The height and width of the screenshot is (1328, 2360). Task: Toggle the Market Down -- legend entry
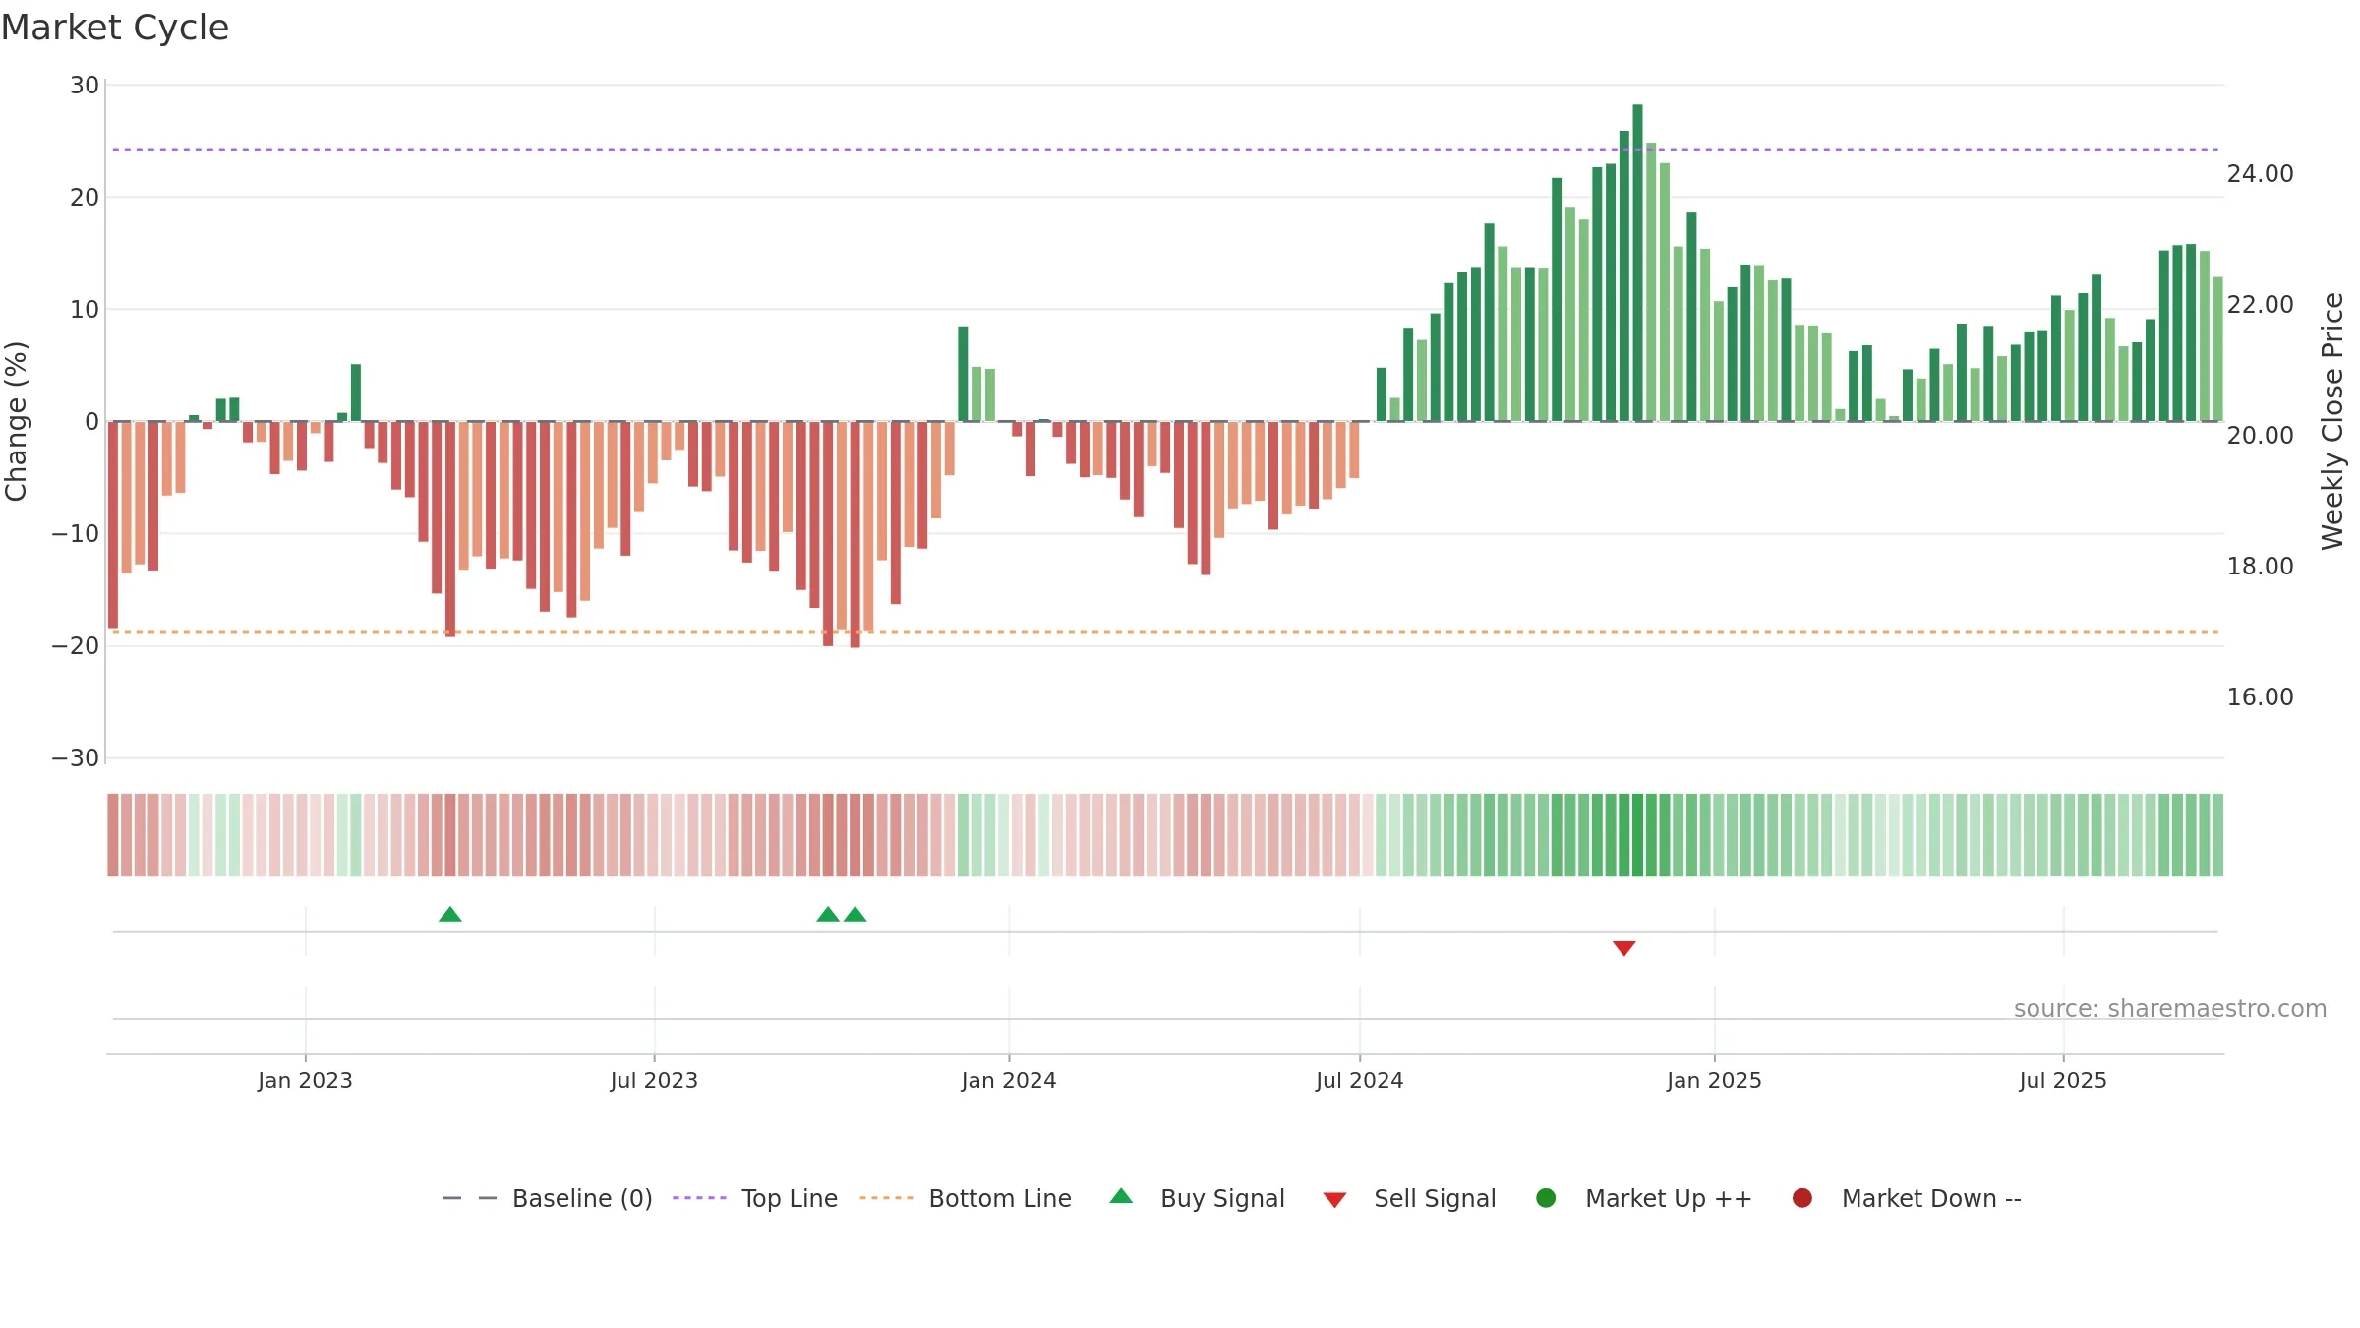1907,1198
